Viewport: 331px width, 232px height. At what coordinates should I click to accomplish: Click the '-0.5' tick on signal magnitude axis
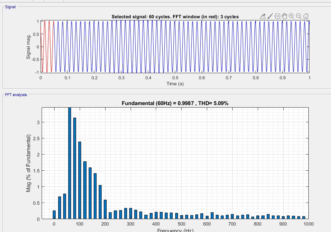35,60
